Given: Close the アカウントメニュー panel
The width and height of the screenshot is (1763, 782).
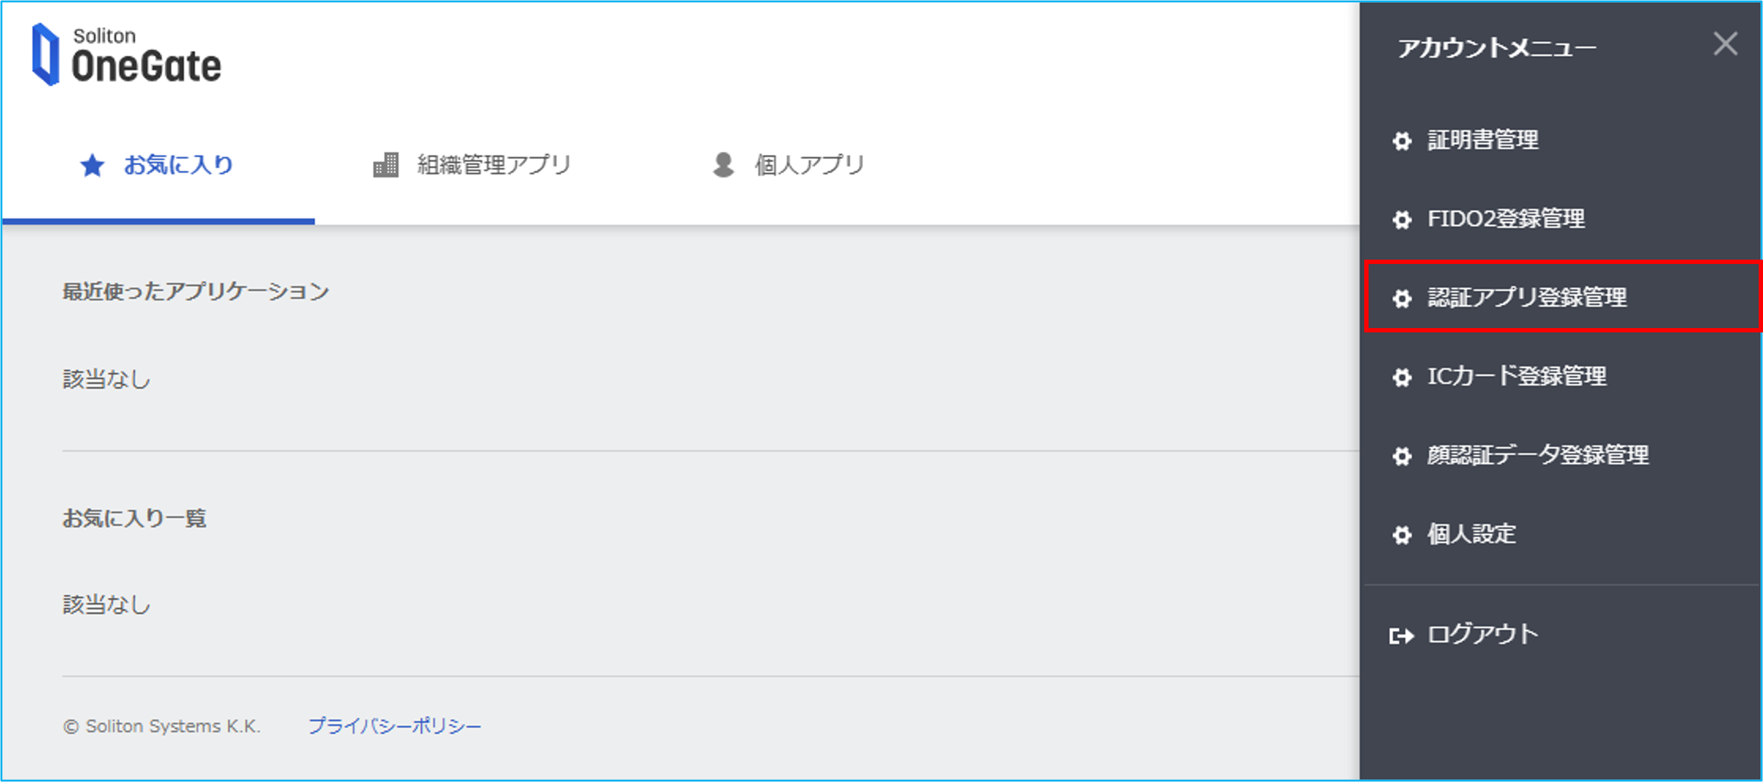Looking at the screenshot, I should (1725, 44).
